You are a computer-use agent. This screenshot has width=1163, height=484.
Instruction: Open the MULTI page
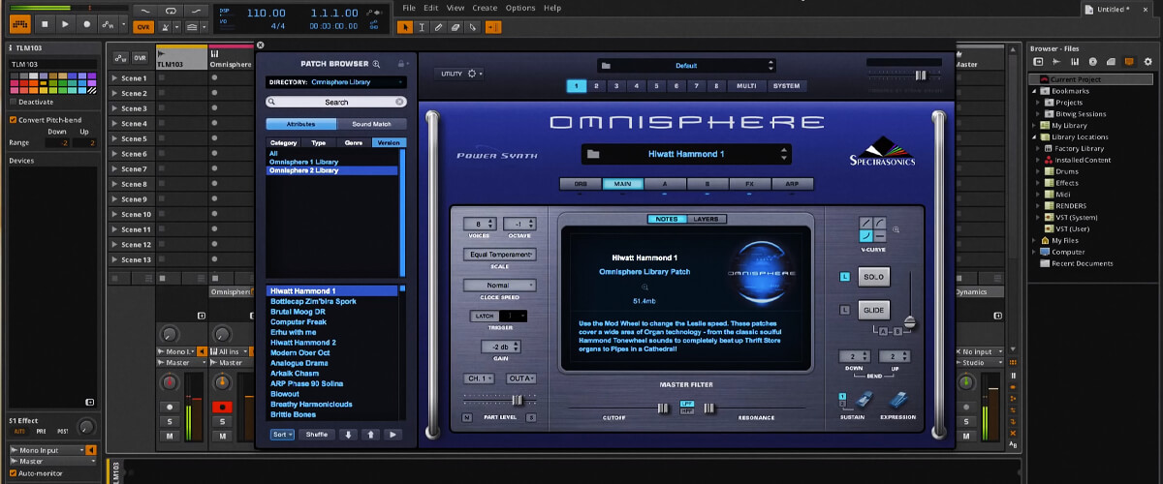pyautogui.click(x=746, y=86)
